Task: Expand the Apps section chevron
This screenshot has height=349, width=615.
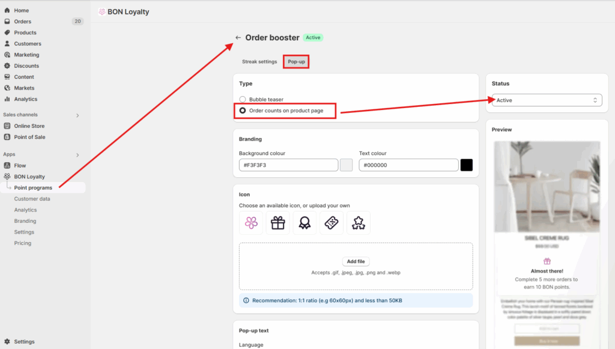Action: 77,155
